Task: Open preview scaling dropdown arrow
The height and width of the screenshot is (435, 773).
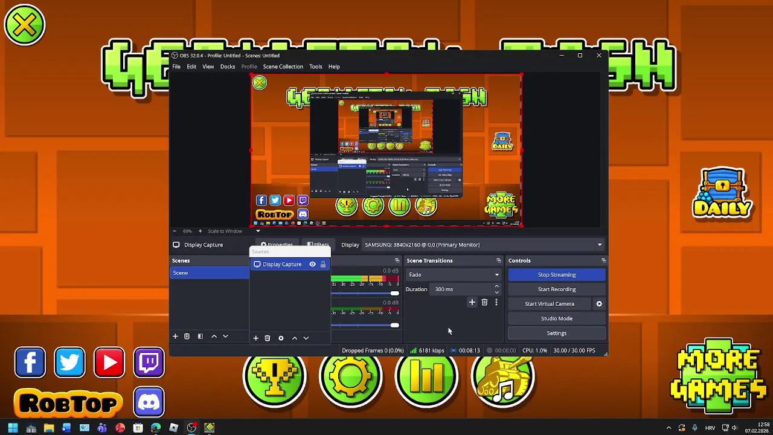Action: [x=258, y=231]
